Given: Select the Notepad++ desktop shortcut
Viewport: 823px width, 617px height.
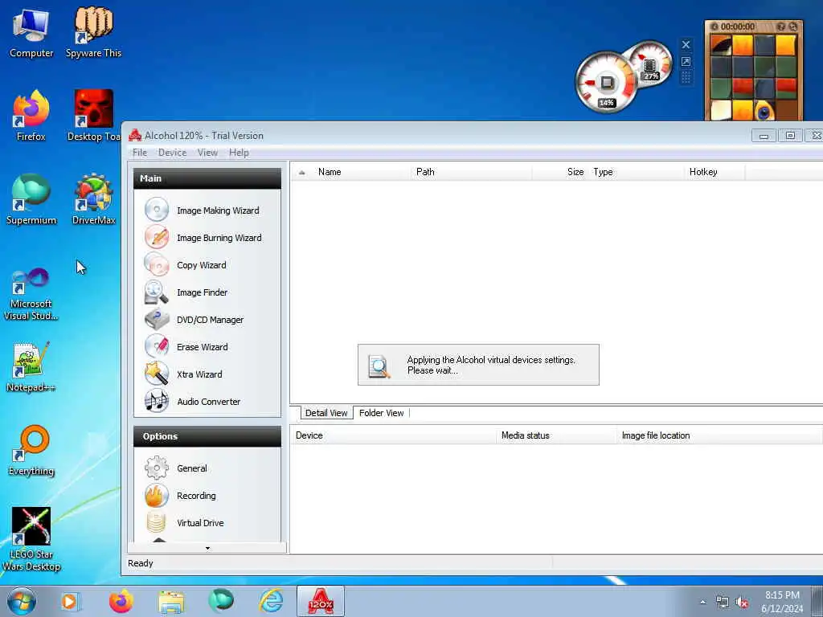Looking at the screenshot, I should pos(31,366).
